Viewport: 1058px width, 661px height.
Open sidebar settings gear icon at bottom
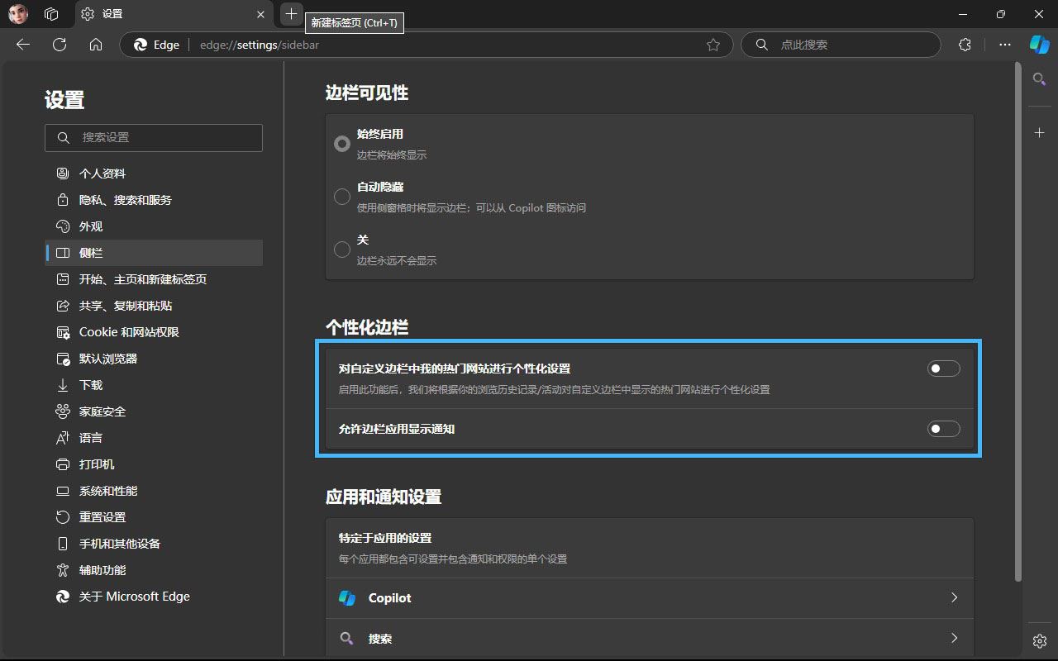point(1040,641)
